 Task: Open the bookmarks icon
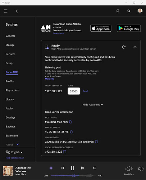118,11
